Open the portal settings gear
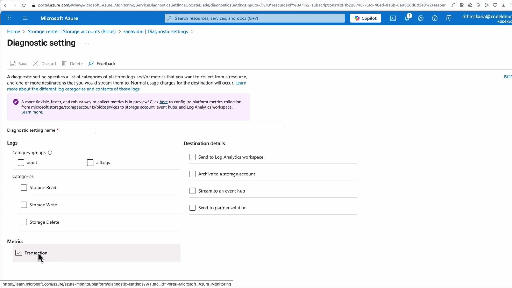The height and width of the screenshot is (288, 512). pos(421,18)
